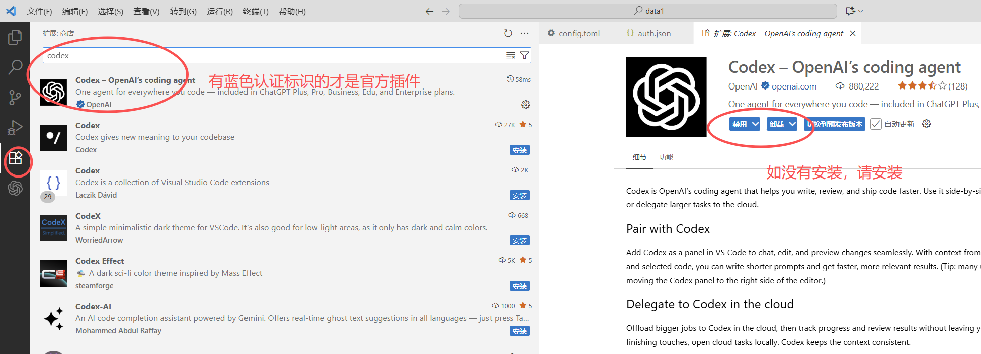
Task: Expand the disable button dropdown arrow
Action: coord(755,124)
